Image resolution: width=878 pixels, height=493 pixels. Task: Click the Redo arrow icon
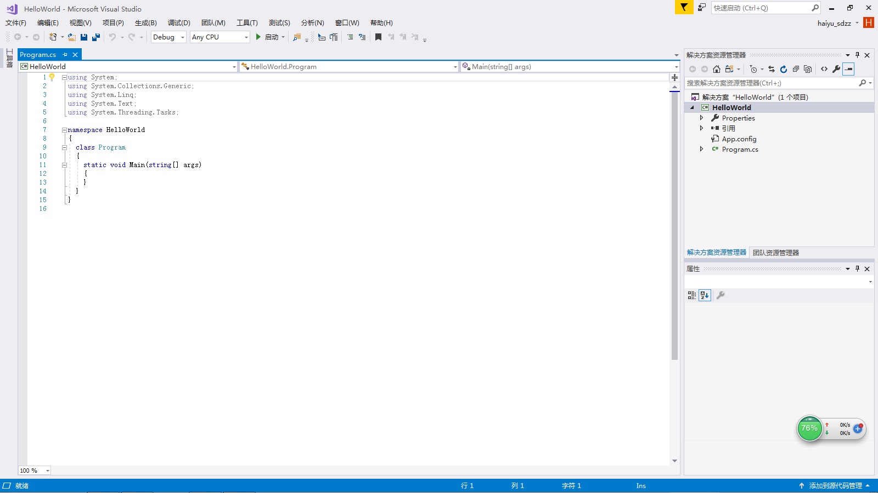tap(132, 37)
